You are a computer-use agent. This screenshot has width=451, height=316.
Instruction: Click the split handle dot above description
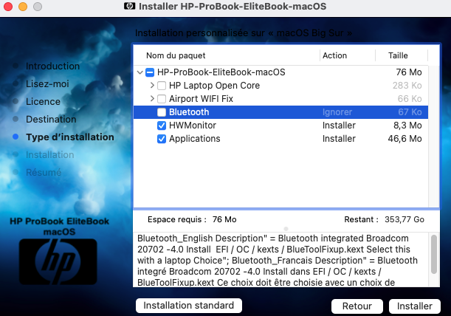coord(286,229)
